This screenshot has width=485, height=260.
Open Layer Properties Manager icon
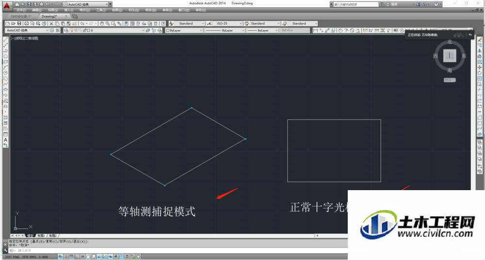coord(66,31)
